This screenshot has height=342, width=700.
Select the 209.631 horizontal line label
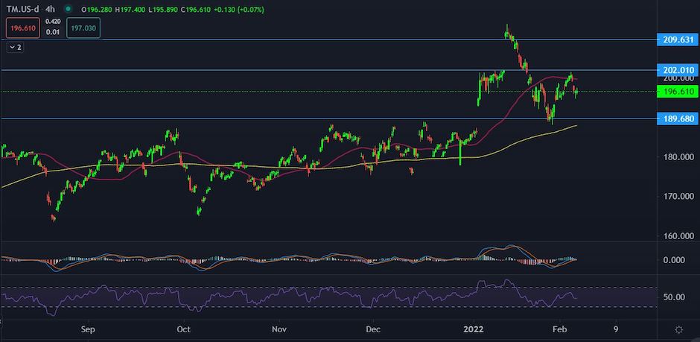point(677,39)
